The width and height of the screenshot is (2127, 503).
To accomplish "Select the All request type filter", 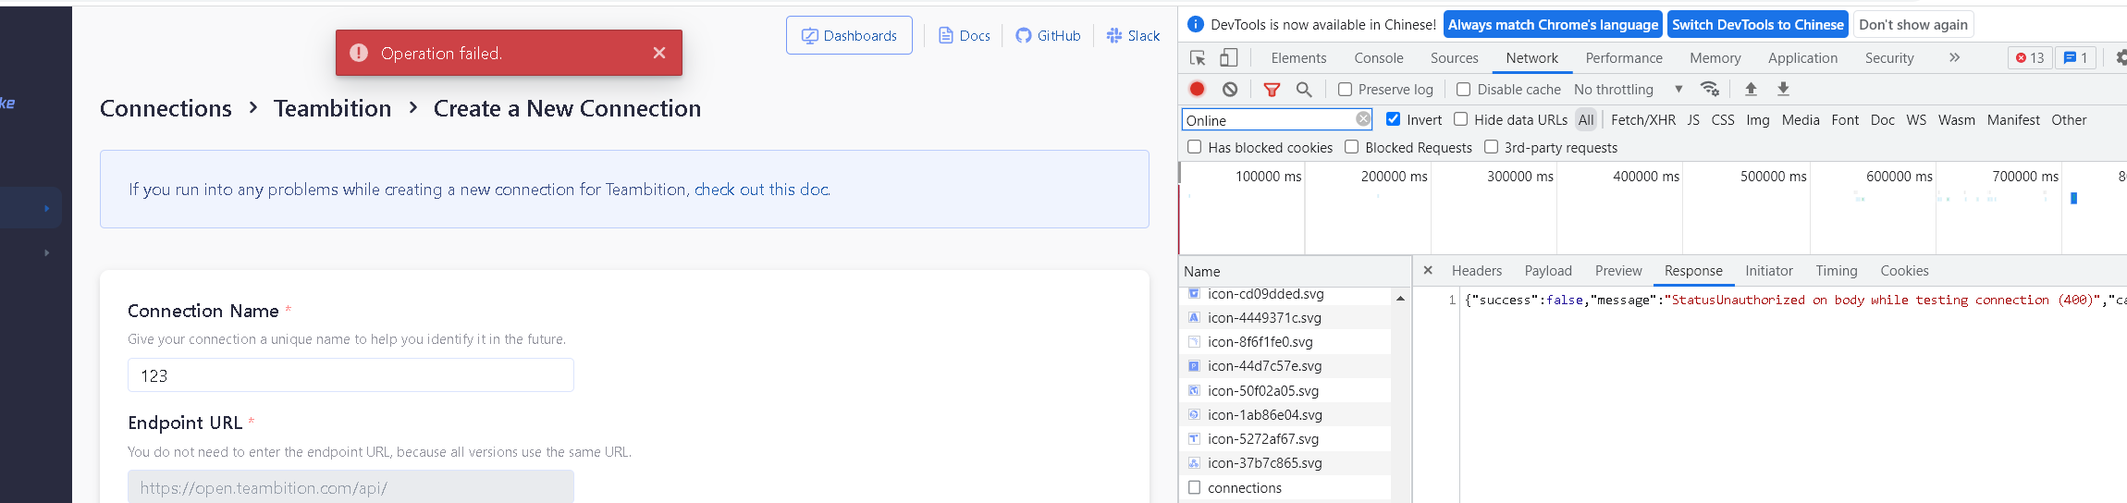I will coord(1586,120).
